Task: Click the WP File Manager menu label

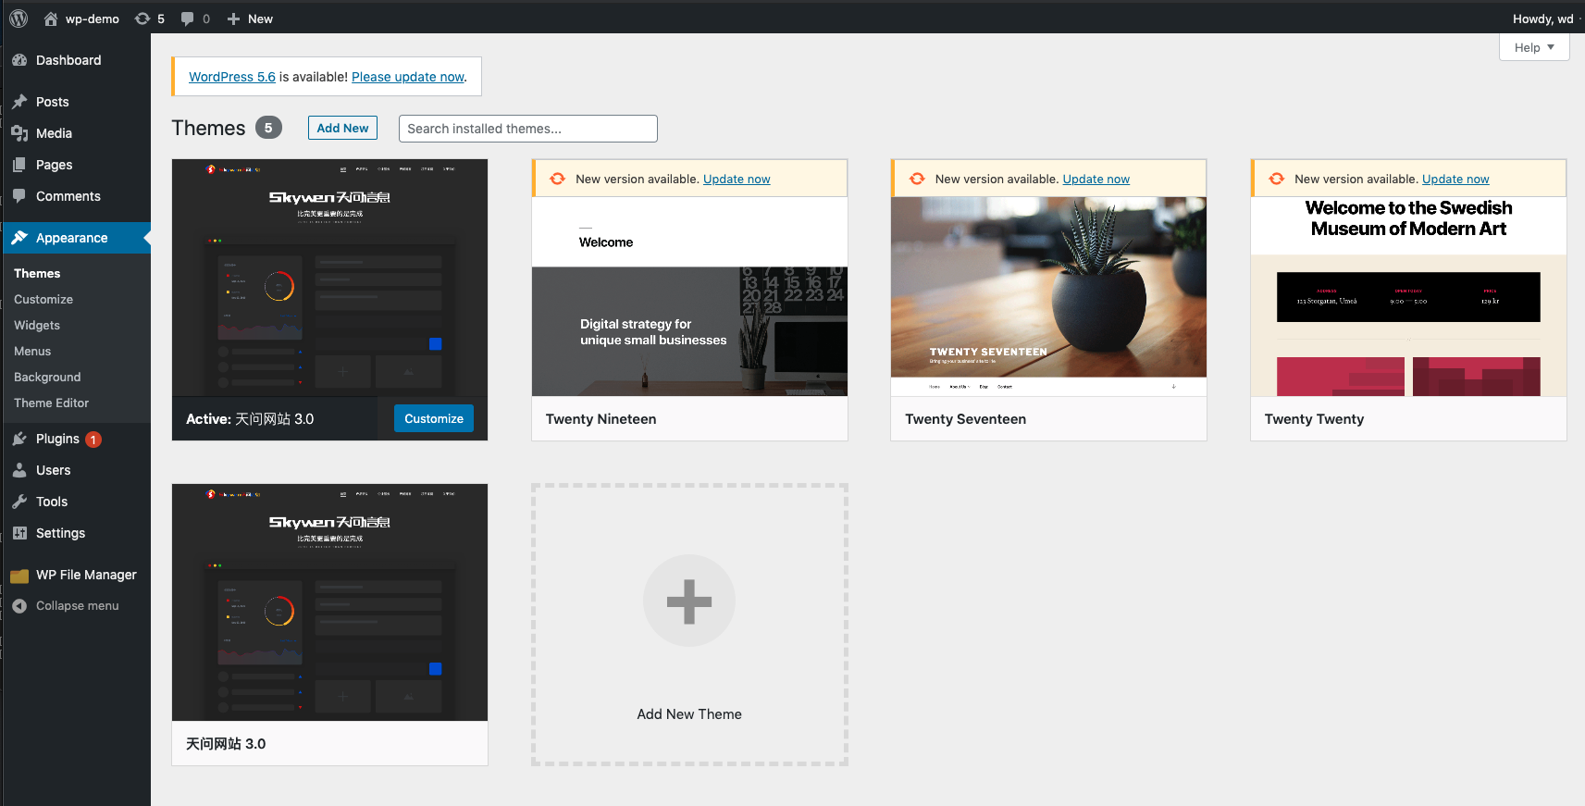Action: [x=86, y=575]
